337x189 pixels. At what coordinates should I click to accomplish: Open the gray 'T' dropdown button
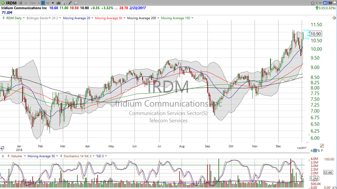point(330,3)
